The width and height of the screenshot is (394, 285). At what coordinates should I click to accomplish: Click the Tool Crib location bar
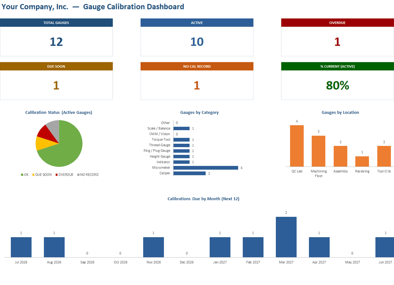click(384, 156)
